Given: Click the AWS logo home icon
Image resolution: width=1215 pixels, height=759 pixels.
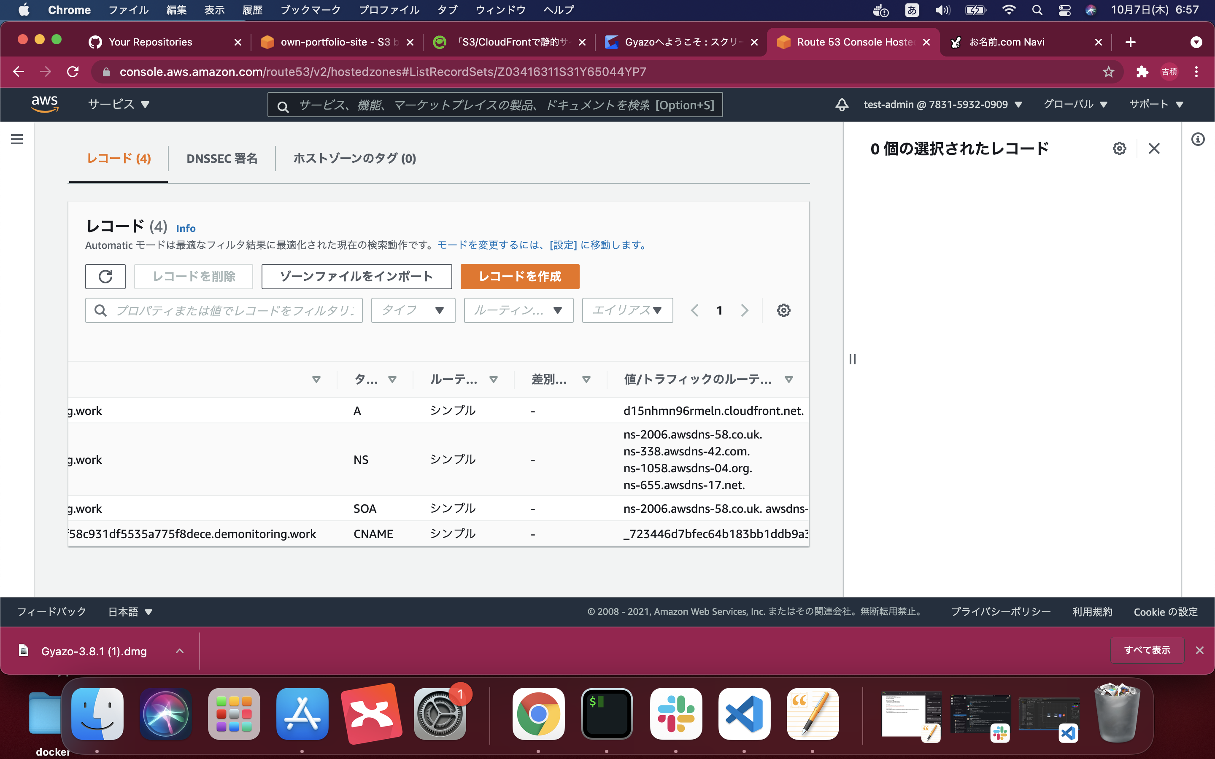Looking at the screenshot, I should pos(45,104).
